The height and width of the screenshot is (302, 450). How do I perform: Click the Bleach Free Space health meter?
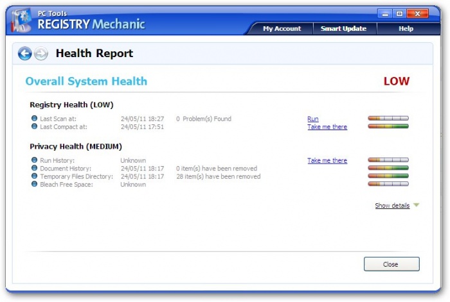(388, 184)
